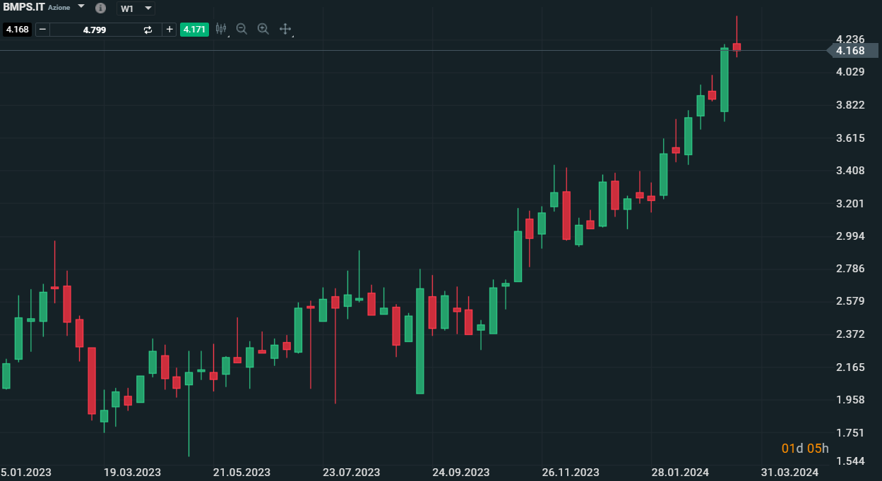Click the 26.11.2023 date on time axis
The image size is (882, 481).
point(571,472)
